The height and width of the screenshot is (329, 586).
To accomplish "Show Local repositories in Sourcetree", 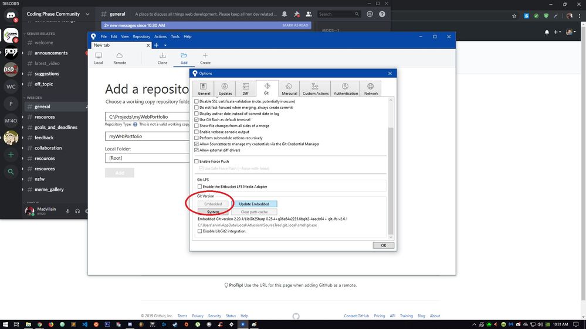I will point(99,58).
